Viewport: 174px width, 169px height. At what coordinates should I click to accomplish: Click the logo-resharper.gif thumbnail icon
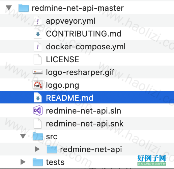38,72
